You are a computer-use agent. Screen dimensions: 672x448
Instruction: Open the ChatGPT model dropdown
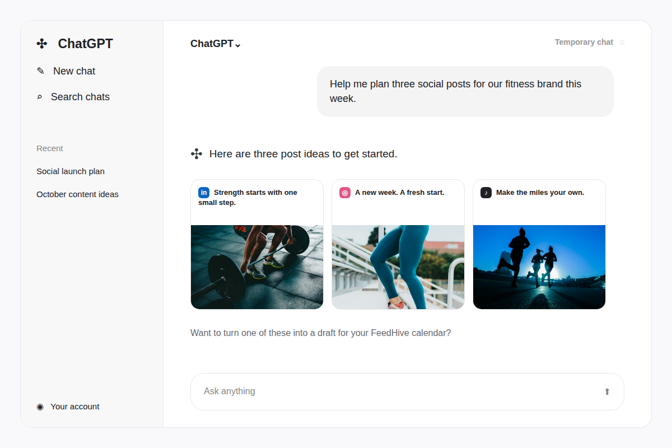coord(216,44)
